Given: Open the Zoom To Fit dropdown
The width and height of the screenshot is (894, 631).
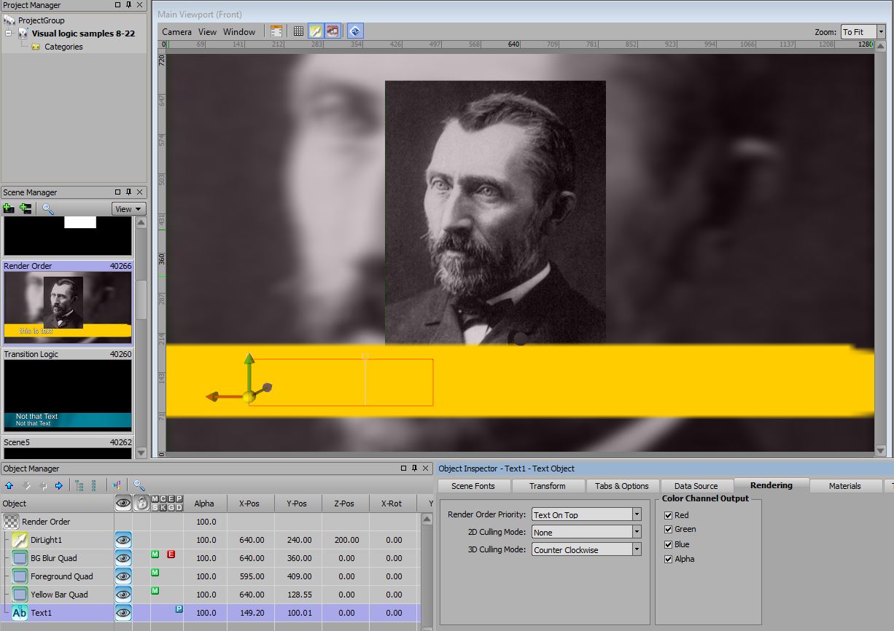Looking at the screenshot, I should pyautogui.click(x=881, y=32).
